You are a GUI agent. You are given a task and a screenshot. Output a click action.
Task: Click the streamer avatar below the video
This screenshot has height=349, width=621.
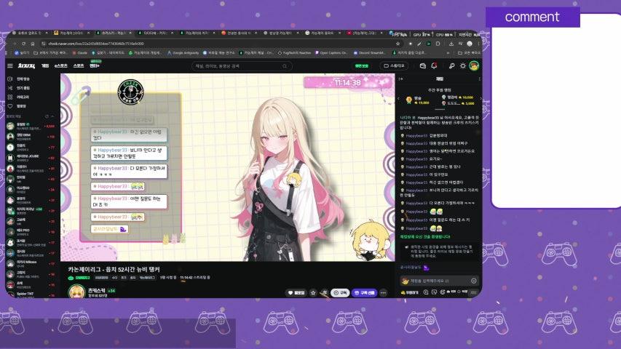(x=77, y=292)
